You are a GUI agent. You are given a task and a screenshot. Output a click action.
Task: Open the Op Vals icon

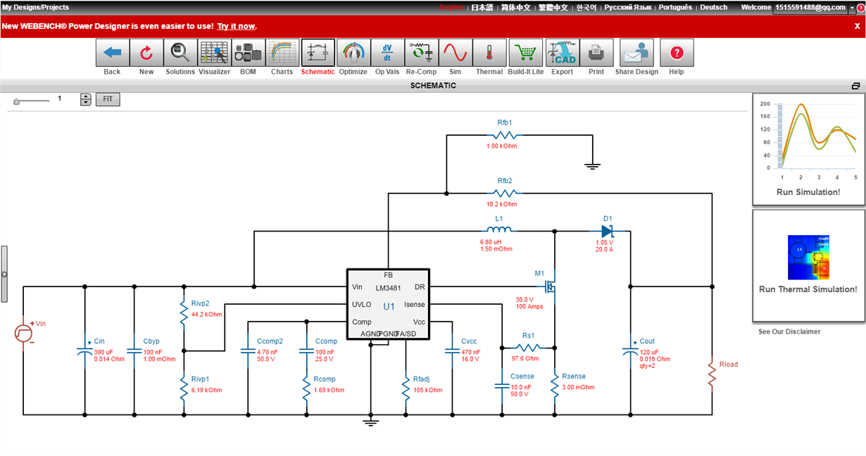click(x=387, y=53)
